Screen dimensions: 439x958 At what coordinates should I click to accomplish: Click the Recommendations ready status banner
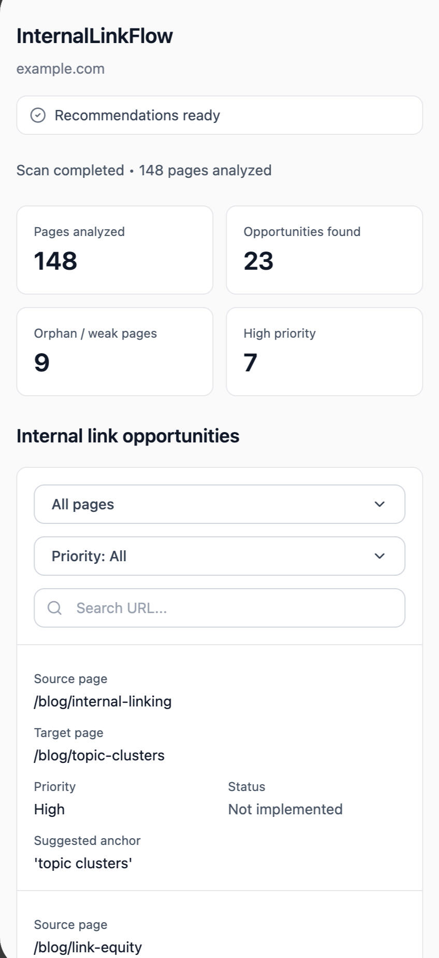coord(220,115)
